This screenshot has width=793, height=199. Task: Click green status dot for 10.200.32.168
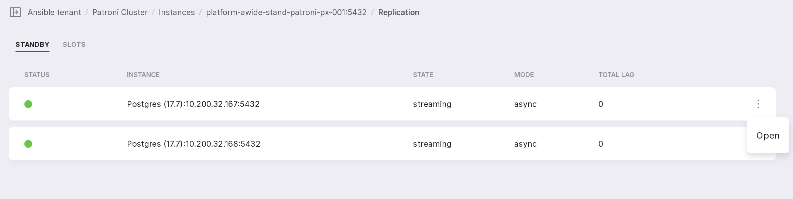tap(28, 144)
